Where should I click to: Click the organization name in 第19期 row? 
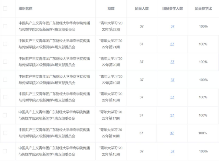click(54, 80)
